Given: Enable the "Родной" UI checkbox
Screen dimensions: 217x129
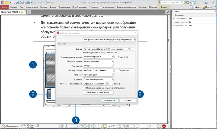Looking at the screenshot, I should [116, 57].
